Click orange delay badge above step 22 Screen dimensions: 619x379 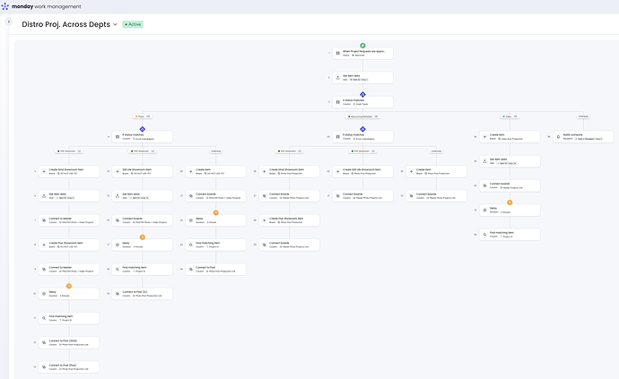[x=216, y=212]
